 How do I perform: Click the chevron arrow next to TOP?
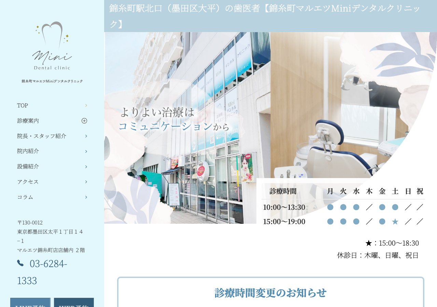(86, 105)
